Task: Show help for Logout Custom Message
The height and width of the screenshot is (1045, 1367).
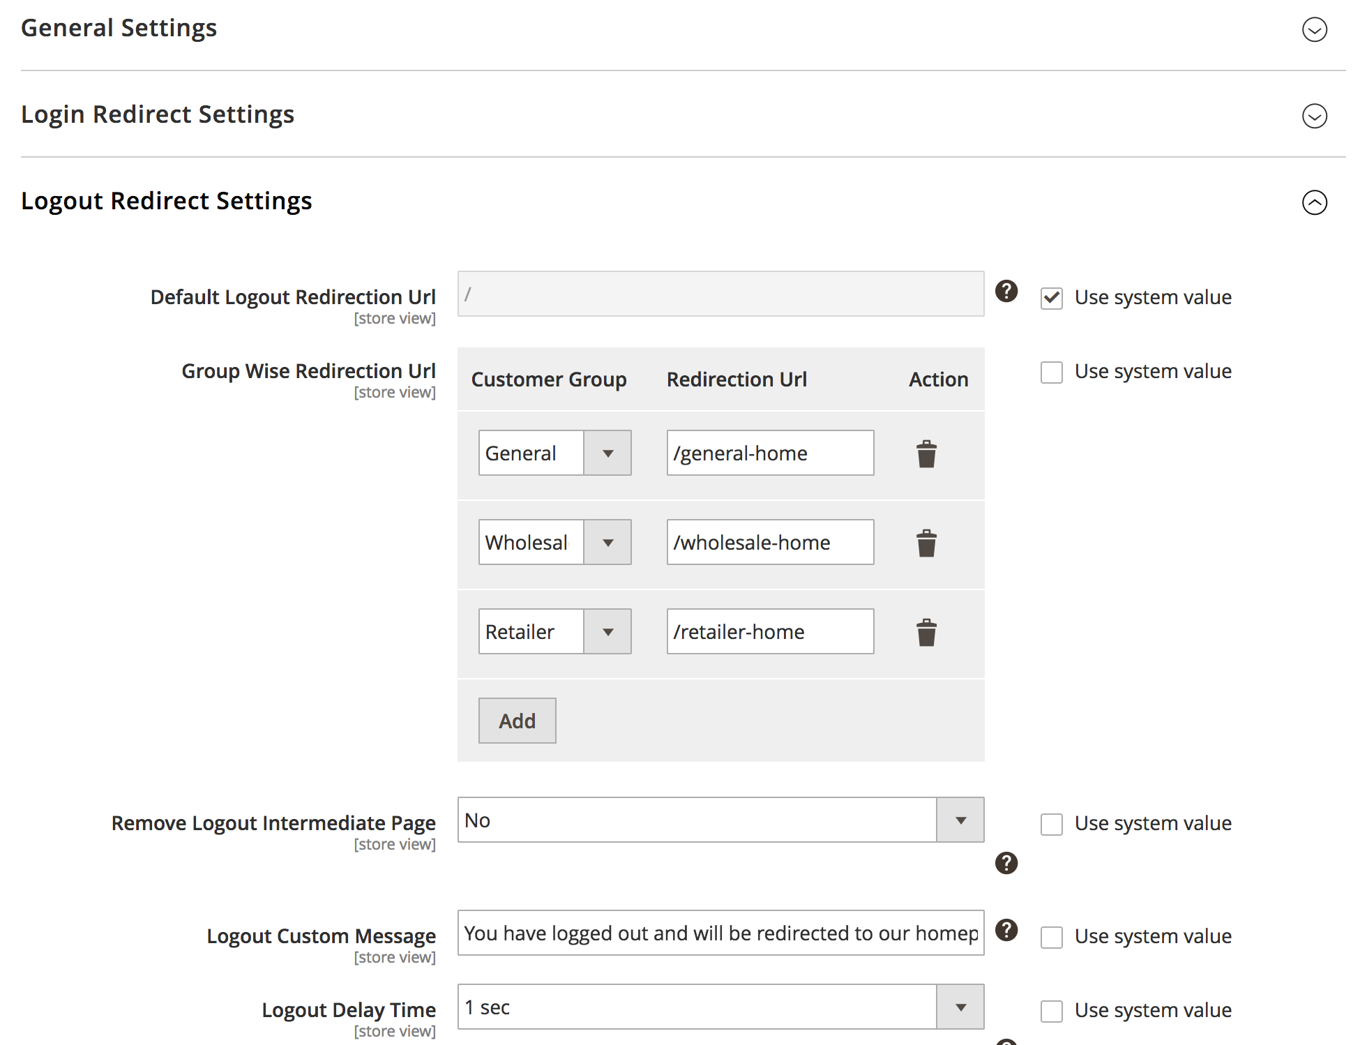Action: coord(1006,930)
